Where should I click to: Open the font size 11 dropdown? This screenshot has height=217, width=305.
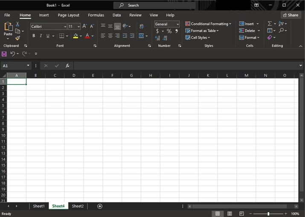tap(78, 26)
